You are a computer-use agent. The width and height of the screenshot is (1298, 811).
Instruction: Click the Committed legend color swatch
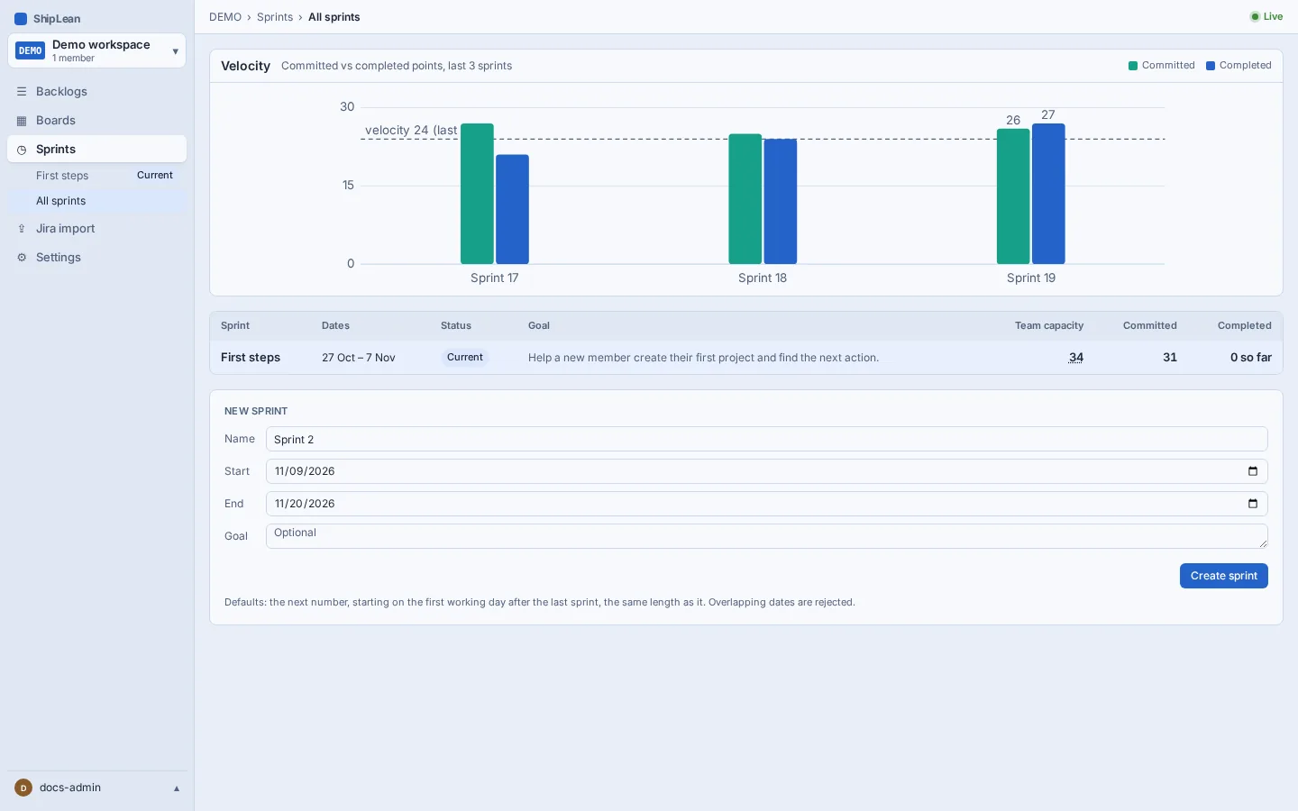pyautogui.click(x=1133, y=66)
